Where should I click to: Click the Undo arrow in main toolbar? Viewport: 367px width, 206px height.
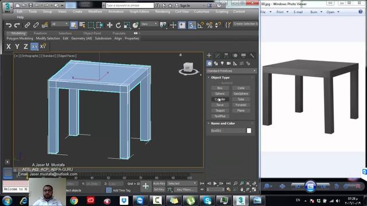9,25
